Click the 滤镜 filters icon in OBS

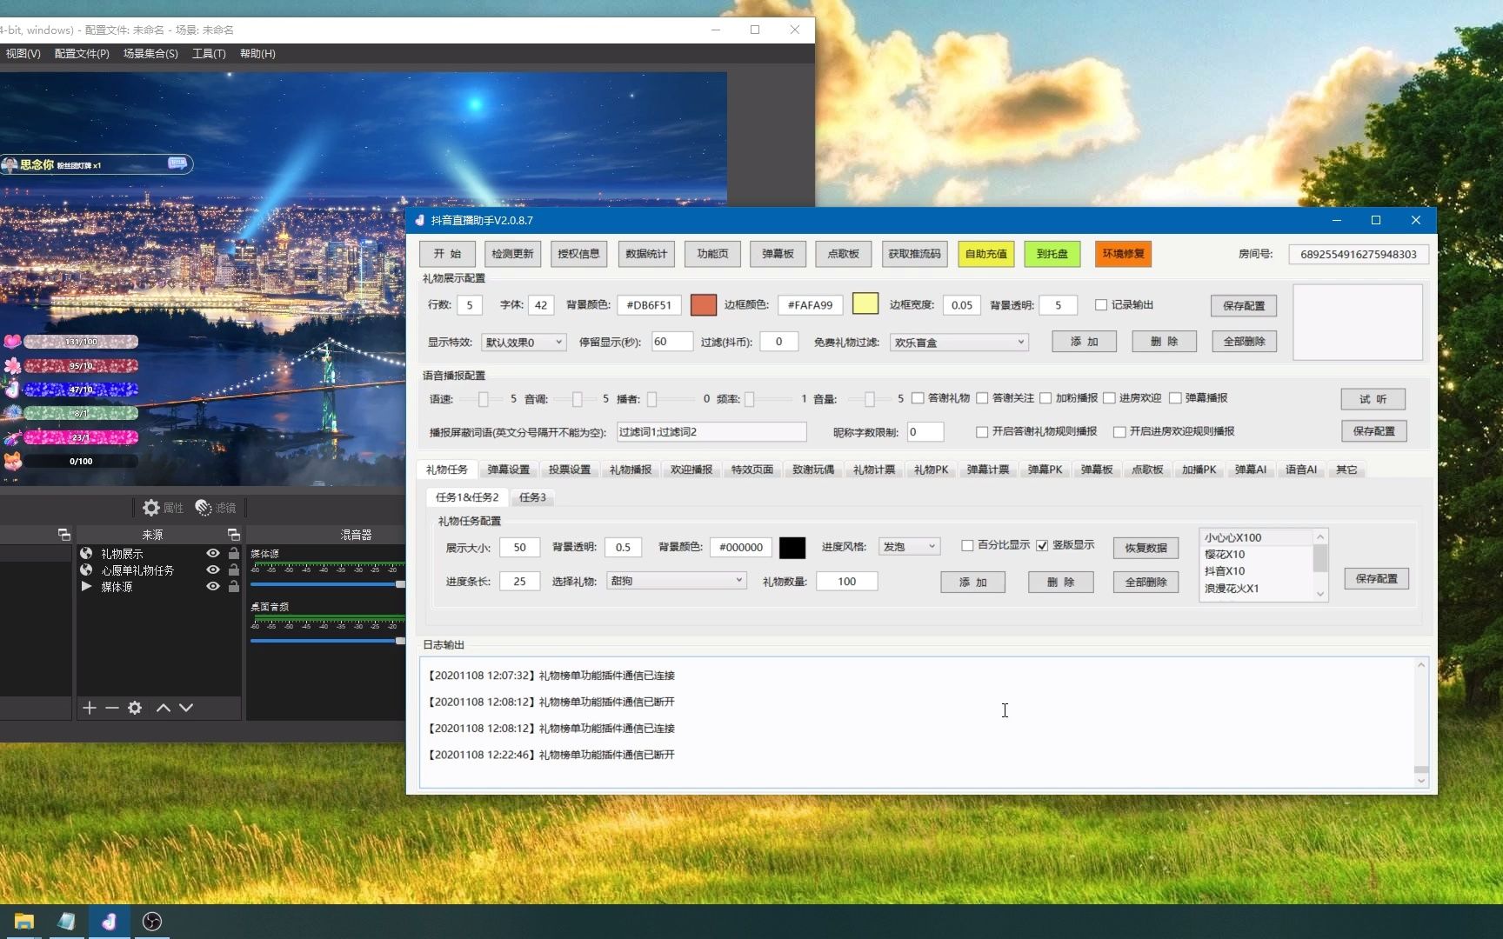[x=204, y=508]
